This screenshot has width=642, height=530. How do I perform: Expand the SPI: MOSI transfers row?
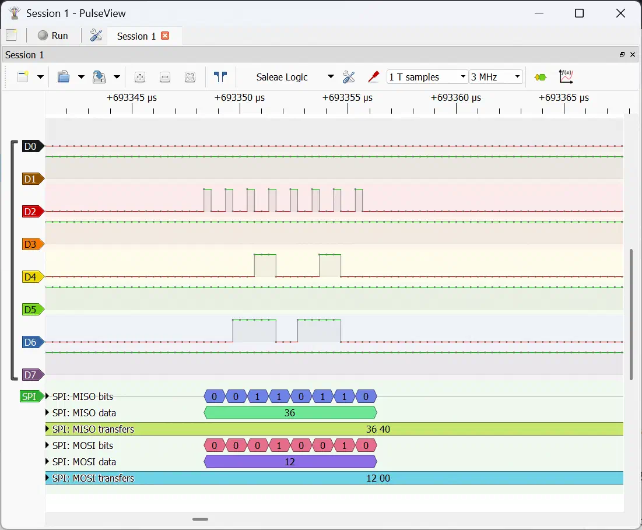pyautogui.click(x=47, y=478)
